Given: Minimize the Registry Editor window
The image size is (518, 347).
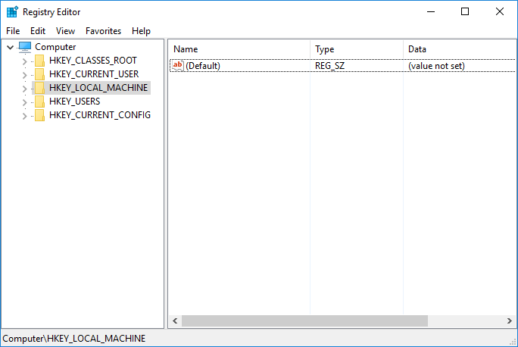Looking at the screenshot, I should pos(431,11).
